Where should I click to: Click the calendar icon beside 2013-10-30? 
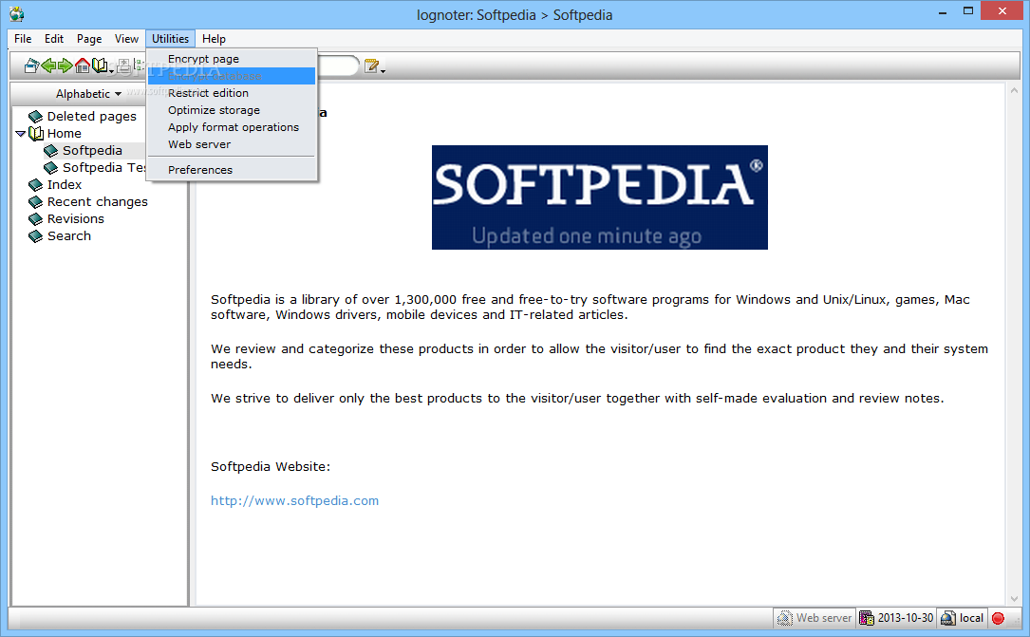(867, 618)
